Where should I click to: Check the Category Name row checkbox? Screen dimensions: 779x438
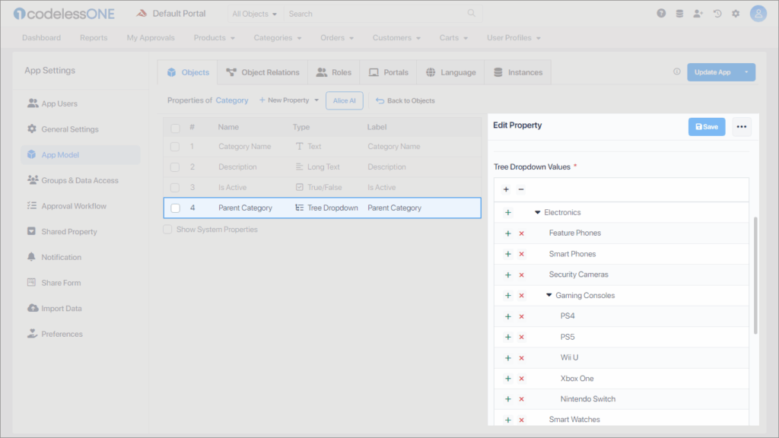(175, 147)
